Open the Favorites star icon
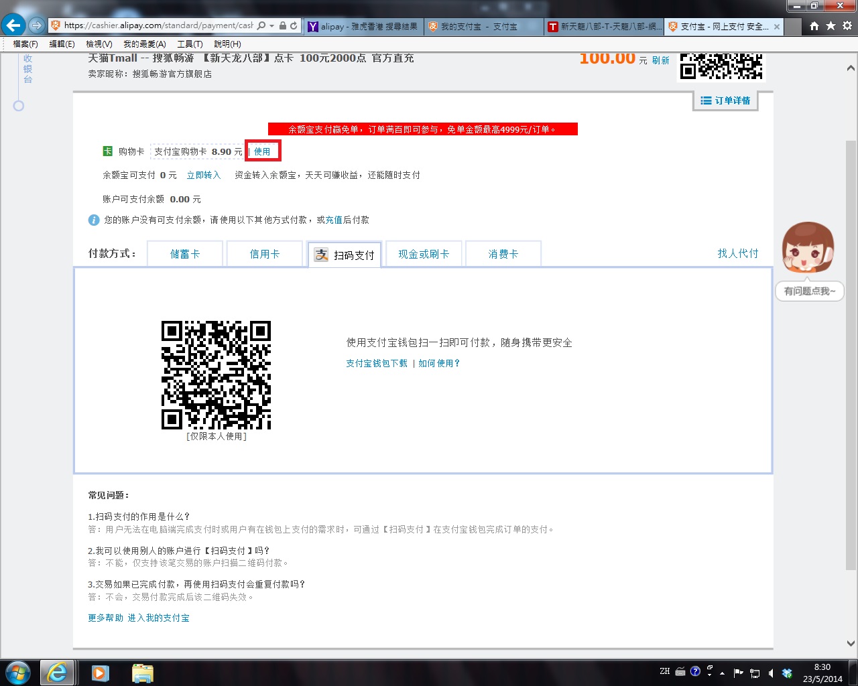Image resolution: width=858 pixels, height=686 pixels. (831, 26)
